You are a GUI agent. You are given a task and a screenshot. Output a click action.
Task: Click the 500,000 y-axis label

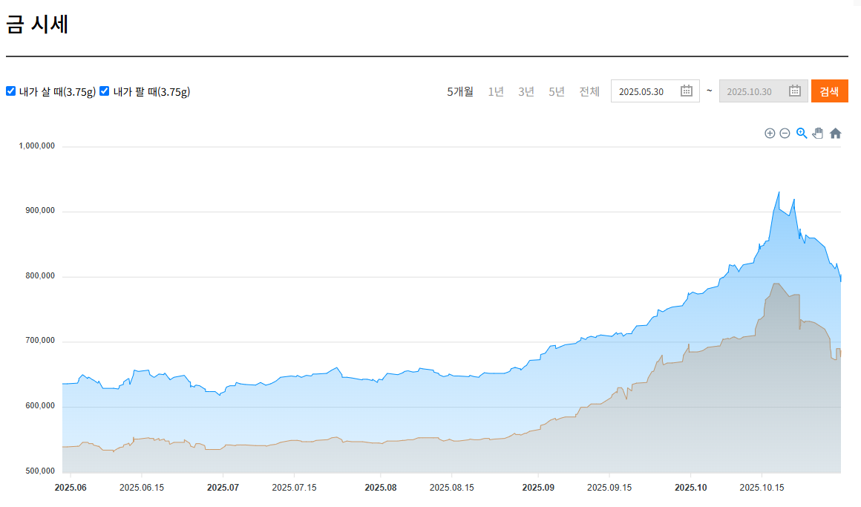coord(40,471)
